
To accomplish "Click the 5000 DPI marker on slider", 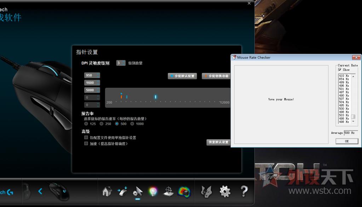I will point(155,97).
